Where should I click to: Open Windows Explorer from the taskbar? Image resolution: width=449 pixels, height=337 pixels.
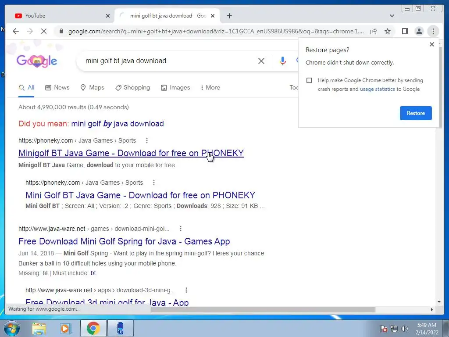[x=39, y=328]
